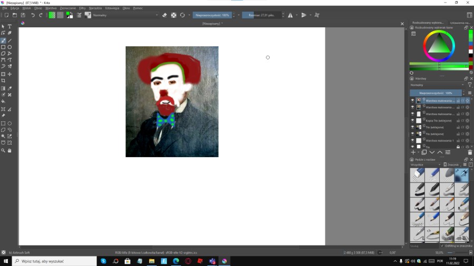The height and width of the screenshot is (266, 474).
Task: Open the Plik menu
Action: (x=5, y=8)
